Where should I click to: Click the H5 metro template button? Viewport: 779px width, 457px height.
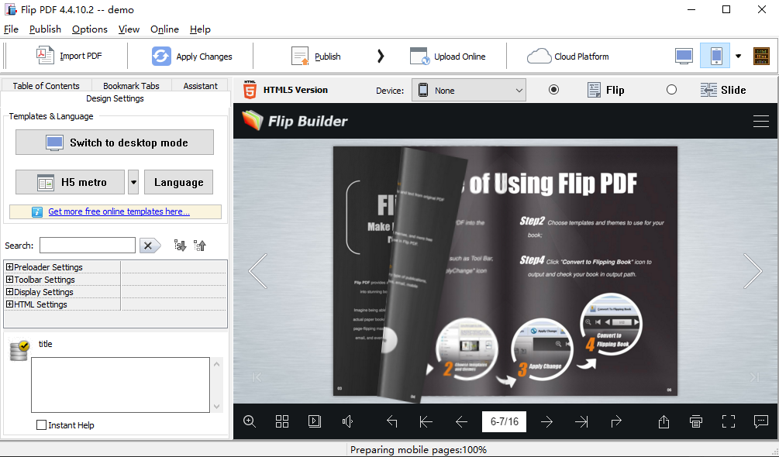[x=70, y=182]
